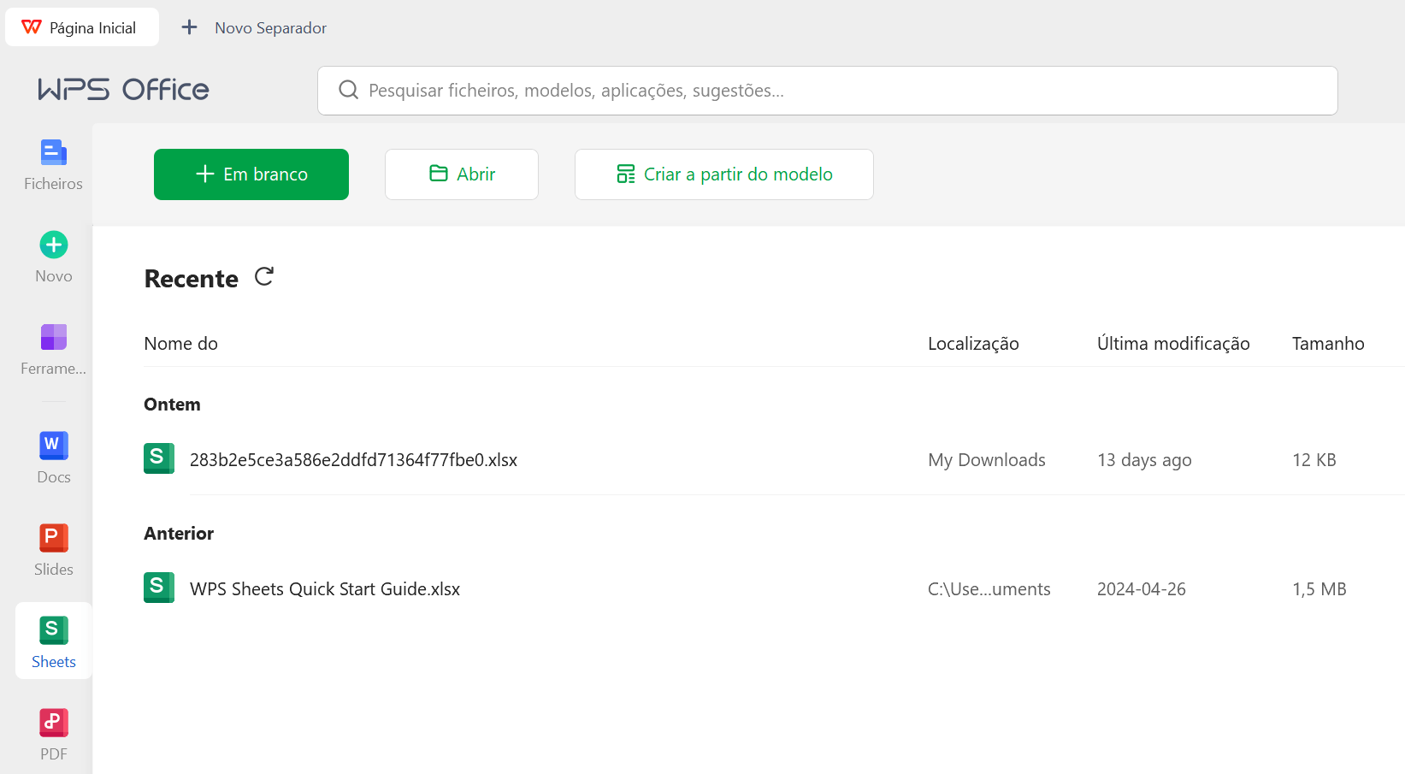Click the Tamanho column header
The height and width of the screenshot is (774, 1405).
point(1328,344)
